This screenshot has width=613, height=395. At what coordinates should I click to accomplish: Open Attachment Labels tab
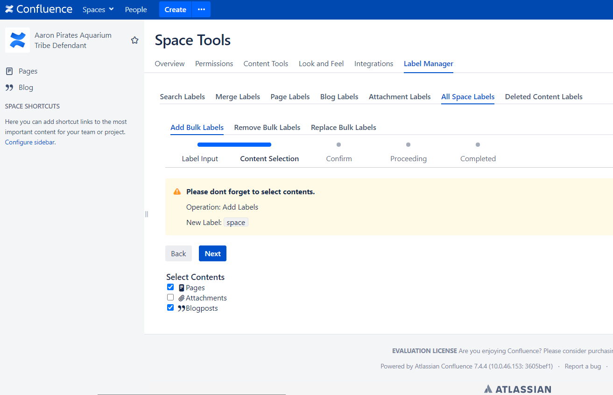pyautogui.click(x=400, y=97)
